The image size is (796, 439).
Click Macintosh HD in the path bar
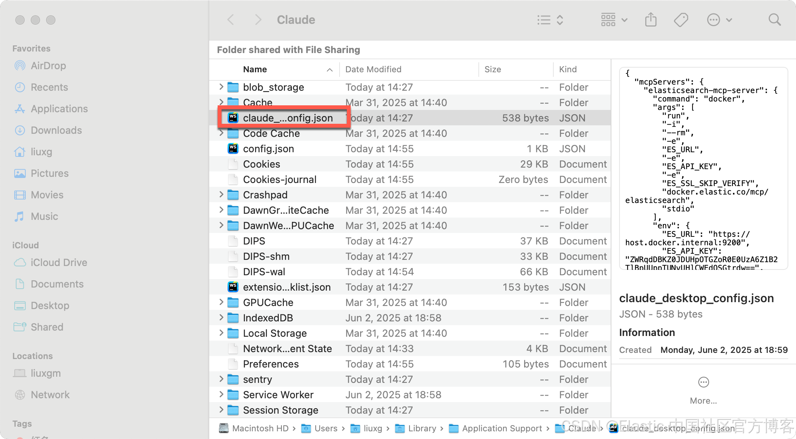point(254,428)
